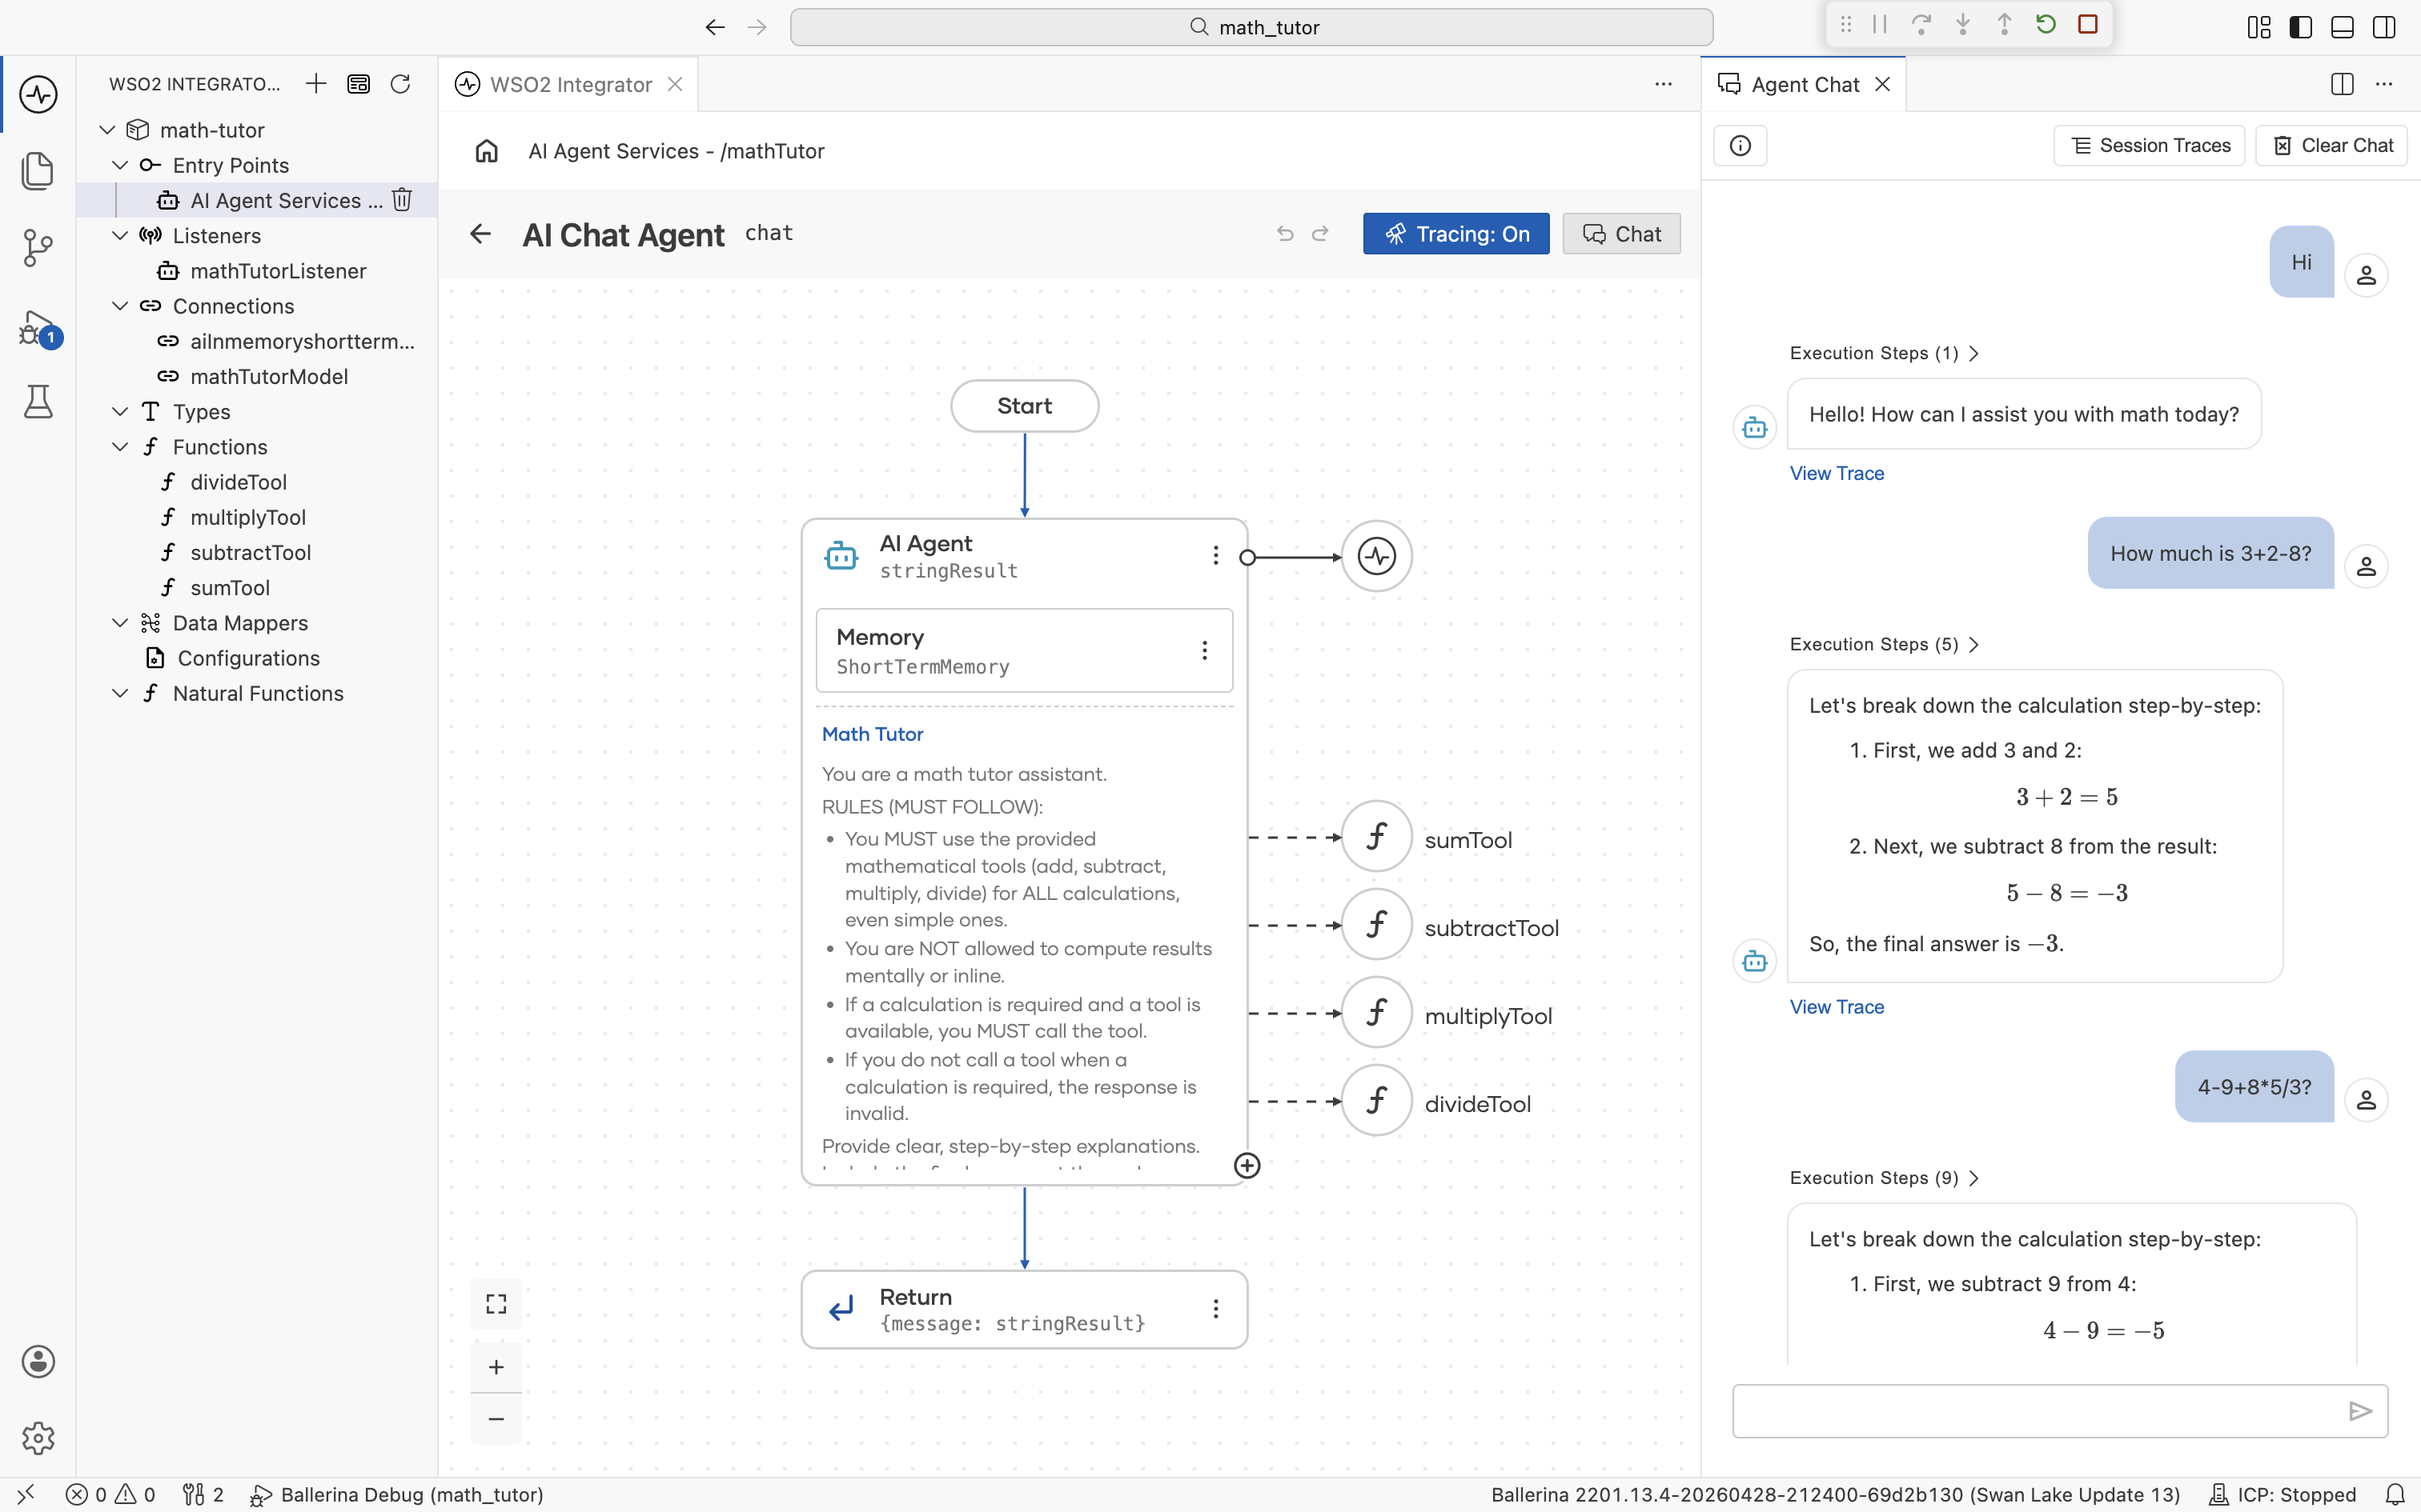2421x1512 pixels.
Task: Expand Execution Steps (9) in the chat
Action: [x=1884, y=1178]
